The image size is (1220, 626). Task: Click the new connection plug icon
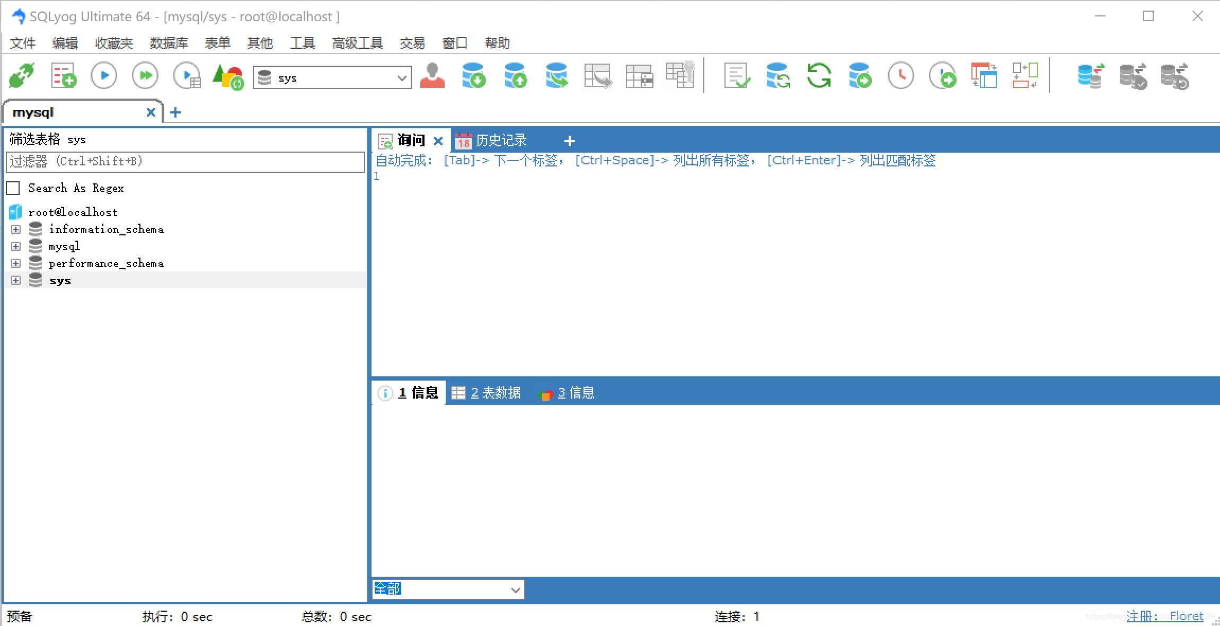coord(22,76)
